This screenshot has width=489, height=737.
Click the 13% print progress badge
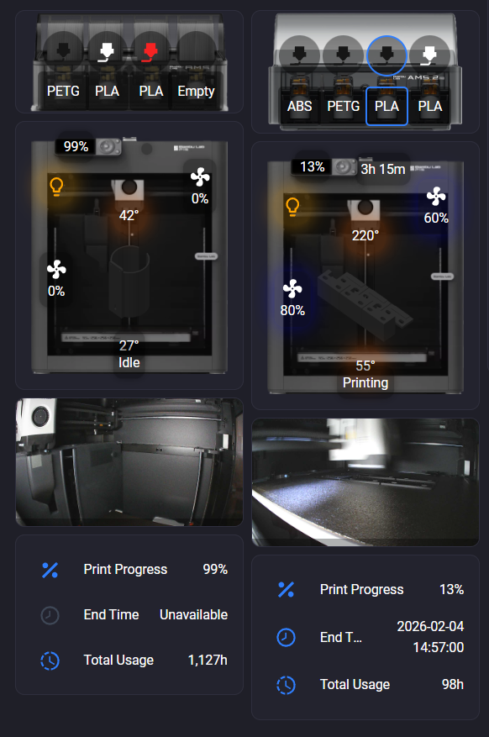[x=313, y=167]
